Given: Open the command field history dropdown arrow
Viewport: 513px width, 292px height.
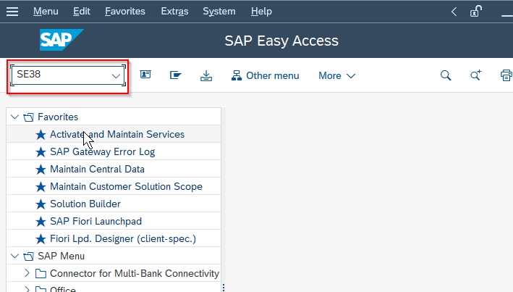Looking at the screenshot, I should coord(116,75).
